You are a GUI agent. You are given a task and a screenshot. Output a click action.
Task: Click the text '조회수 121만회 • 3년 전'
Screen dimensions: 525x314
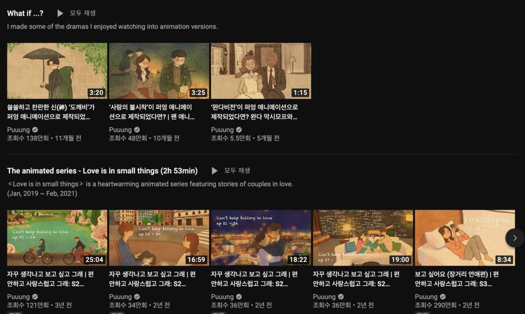[39, 305]
